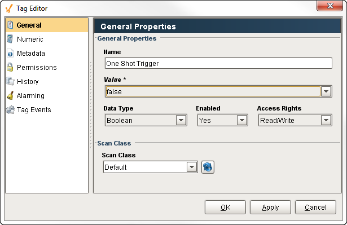
Task: Click the Numeric calculator icon
Action: point(10,39)
